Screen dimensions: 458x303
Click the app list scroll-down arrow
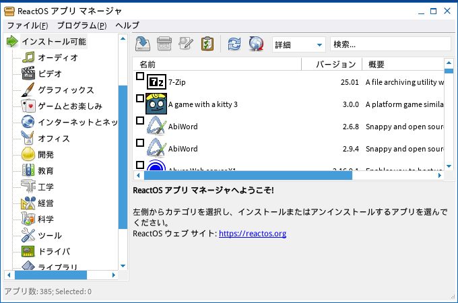click(449, 166)
